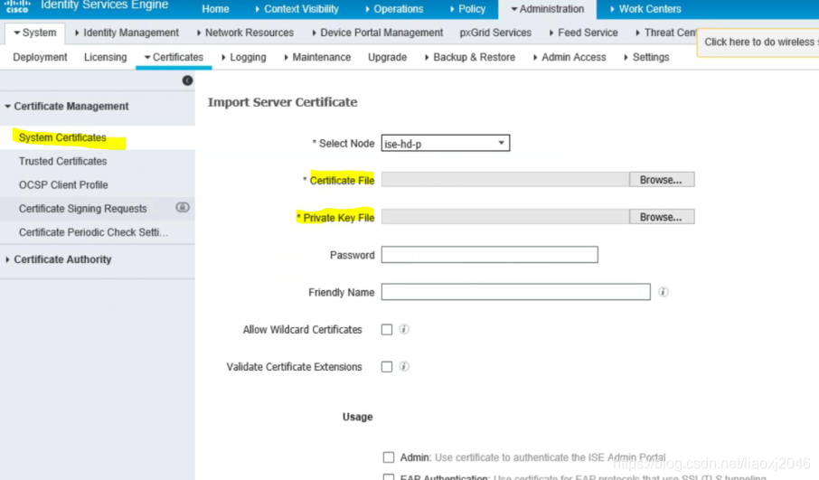Click the Private Key File path field

[x=505, y=217]
